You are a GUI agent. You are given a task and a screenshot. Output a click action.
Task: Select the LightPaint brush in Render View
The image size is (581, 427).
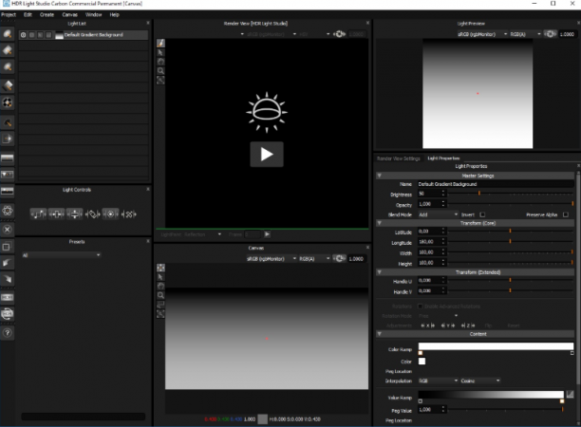tap(160, 43)
